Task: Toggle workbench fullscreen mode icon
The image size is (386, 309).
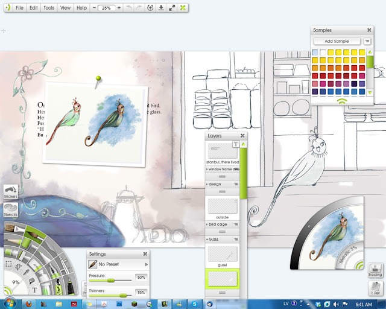Action: pyautogui.click(x=172, y=8)
